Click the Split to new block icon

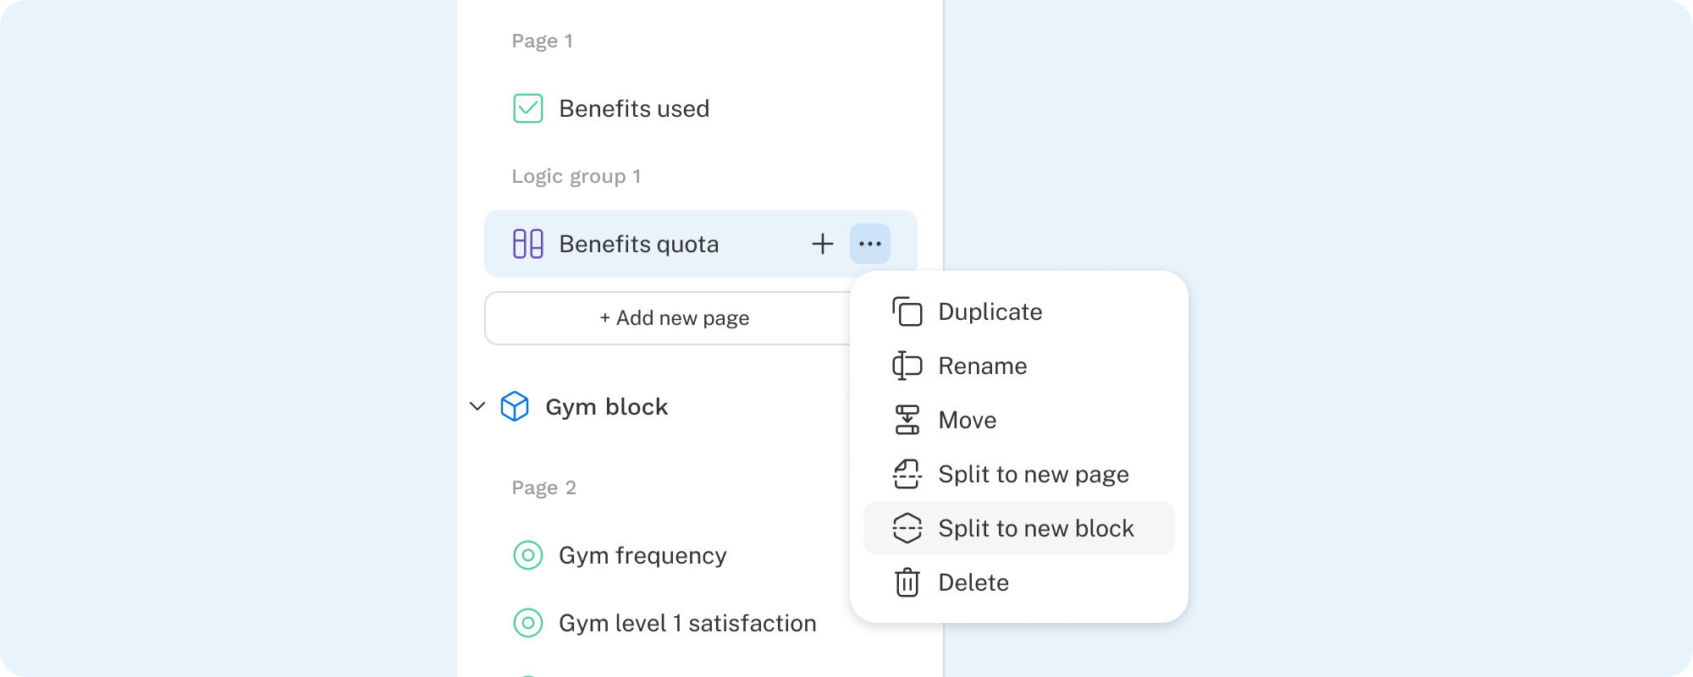click(907, 528)
